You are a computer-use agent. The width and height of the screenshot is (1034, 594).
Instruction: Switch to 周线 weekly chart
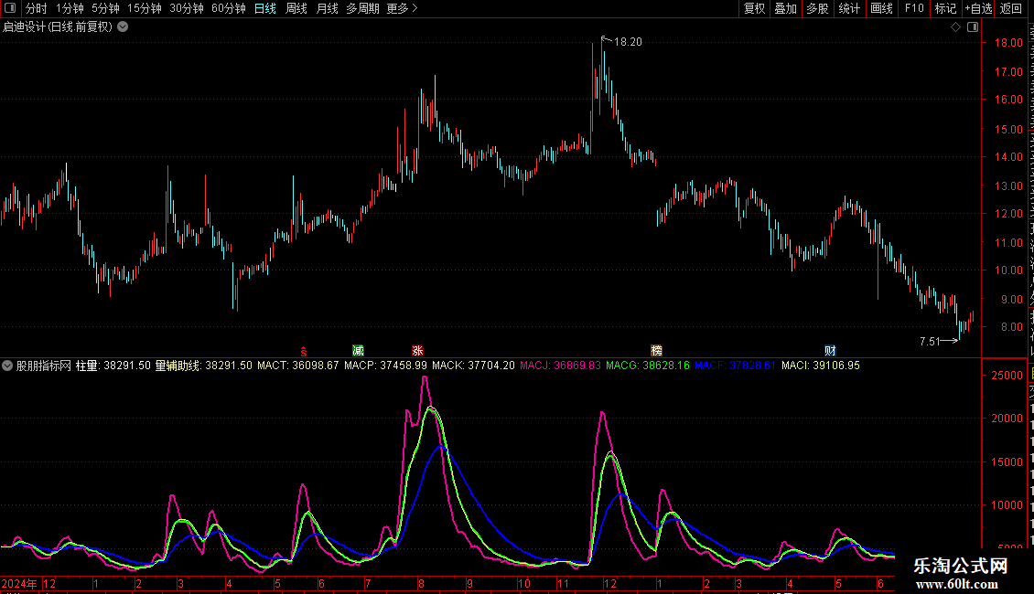tap(296, 8)
